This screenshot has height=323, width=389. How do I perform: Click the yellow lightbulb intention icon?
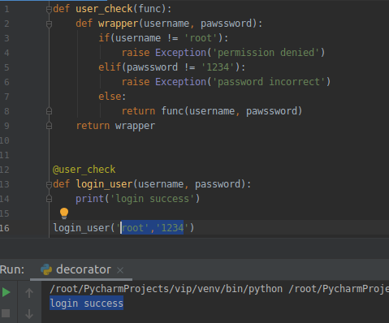click(64, 213)
